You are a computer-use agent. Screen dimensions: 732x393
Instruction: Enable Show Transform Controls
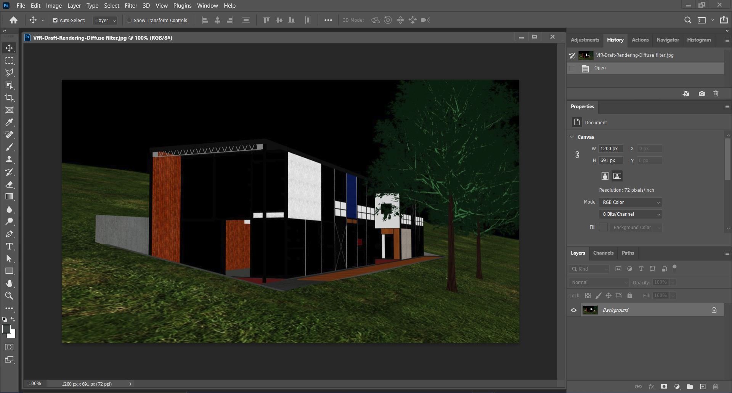pyautogui.click(x=129, y=20)
